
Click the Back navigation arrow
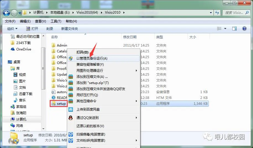click(x=7, y=13)
